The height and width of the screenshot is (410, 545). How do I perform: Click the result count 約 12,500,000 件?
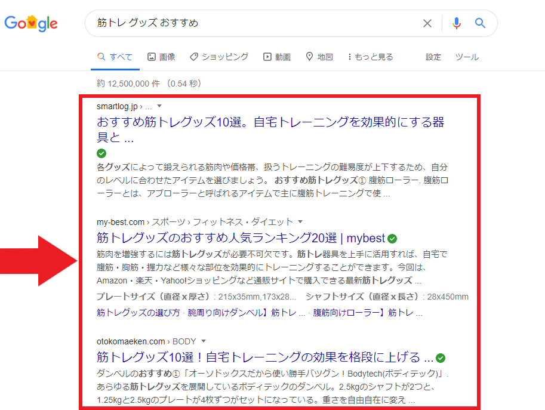128,84
